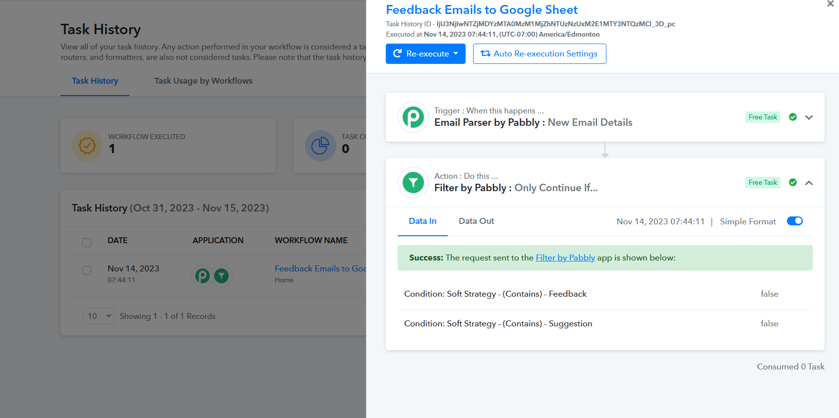Click the Task Consumed pie chart icon
The width and height of the screenshot is (839, 418).
click(320, 146)
